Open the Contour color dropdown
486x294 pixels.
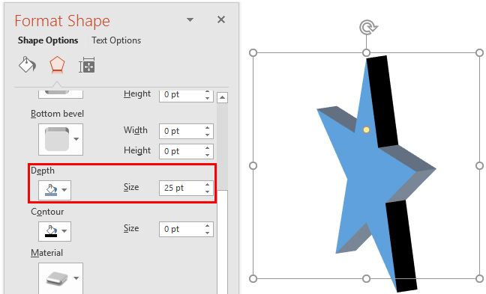tap(64, 231)
